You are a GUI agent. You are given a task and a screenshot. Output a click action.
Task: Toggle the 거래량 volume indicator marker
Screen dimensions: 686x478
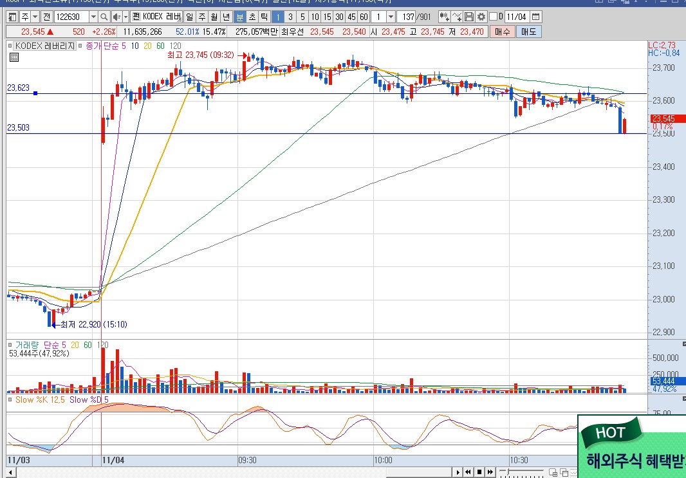[x=10, y=345]
